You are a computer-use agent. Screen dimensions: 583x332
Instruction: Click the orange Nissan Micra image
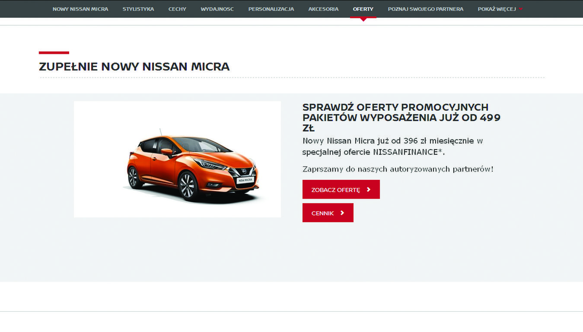(177, 159)
